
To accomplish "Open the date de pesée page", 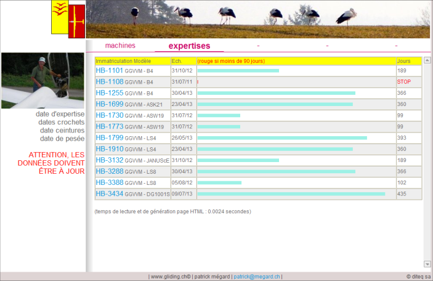I will point(62,139).
